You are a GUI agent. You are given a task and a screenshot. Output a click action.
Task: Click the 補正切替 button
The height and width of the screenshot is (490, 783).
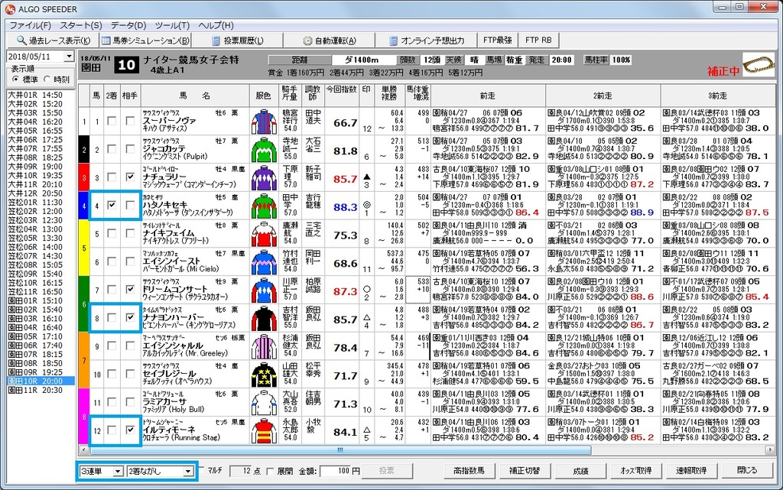pyautogui.click(x=525, y=471)
